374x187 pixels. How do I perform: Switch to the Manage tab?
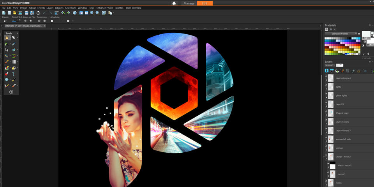(189, 4)
